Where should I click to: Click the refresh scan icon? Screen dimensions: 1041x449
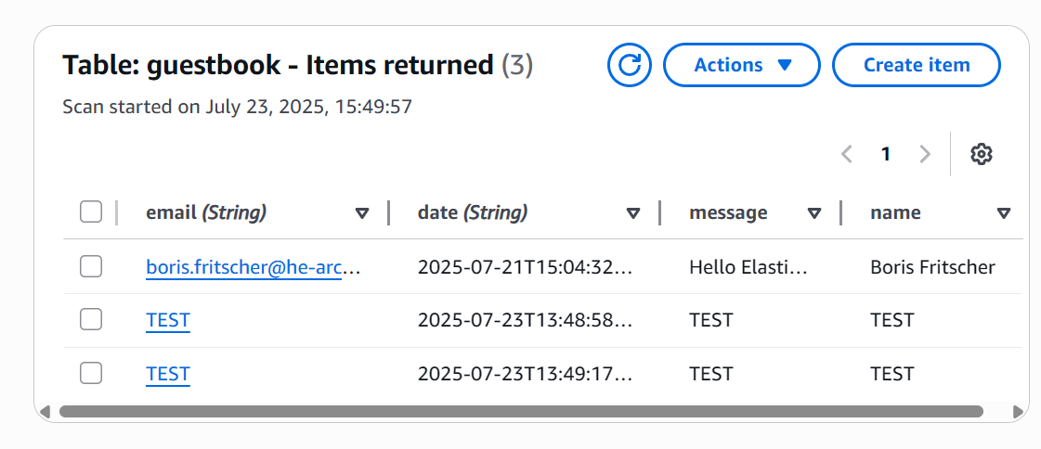630,65
